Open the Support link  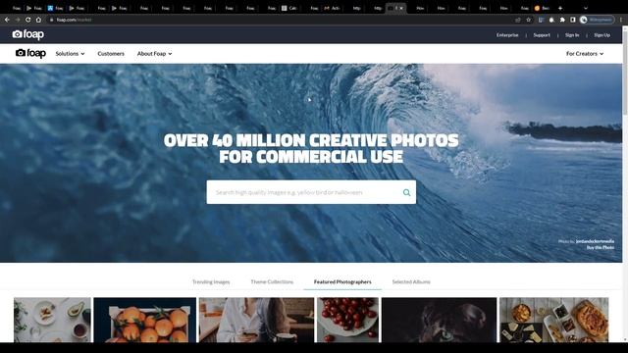tap(542, 35)
